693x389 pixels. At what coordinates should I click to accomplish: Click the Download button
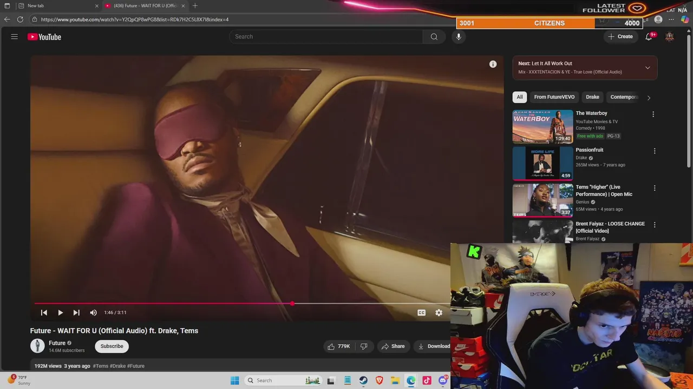coord(434,346)
